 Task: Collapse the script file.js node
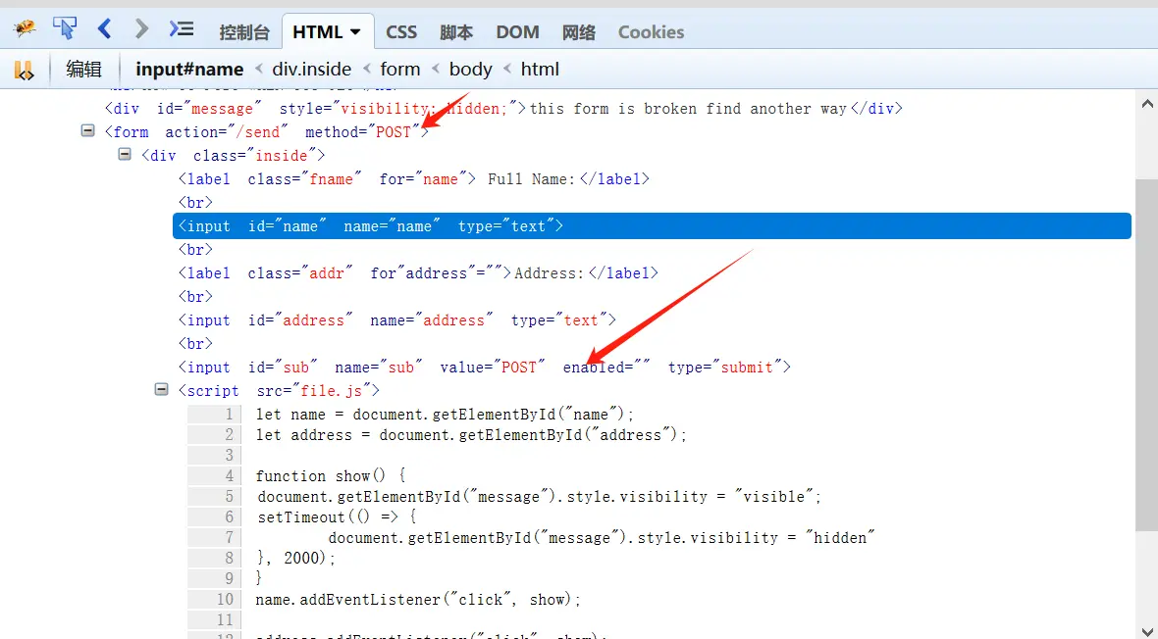[x=161, y=390]
